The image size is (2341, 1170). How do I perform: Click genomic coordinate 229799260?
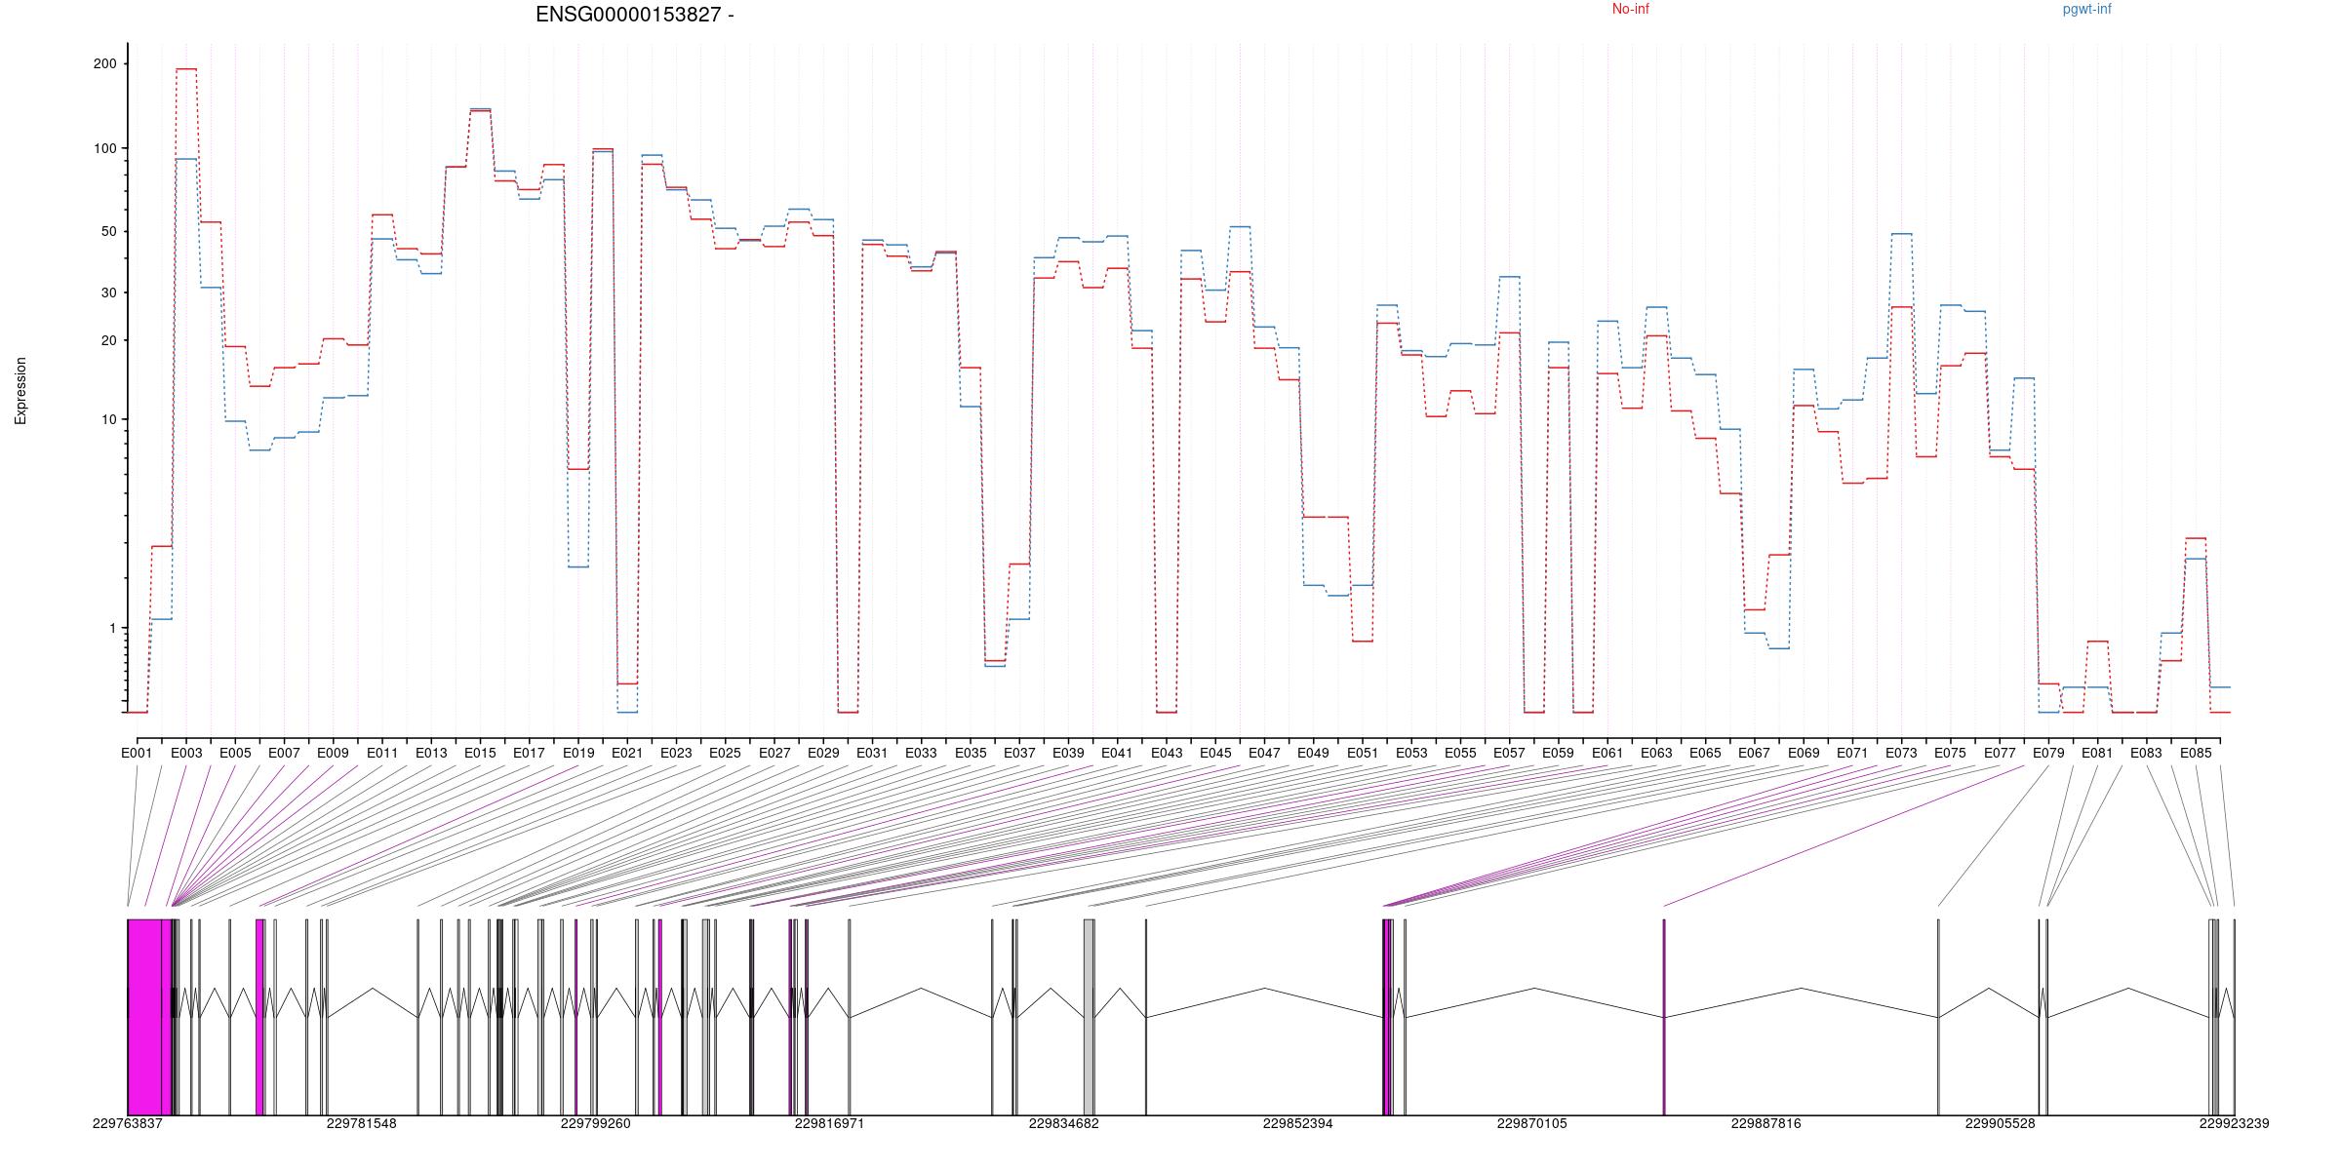tap(595, 1123)
